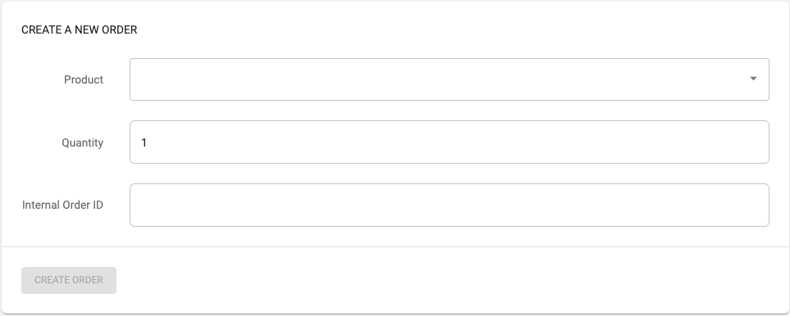Screen dimensions: 790x316
Task: Activate the empty Product select box
Action: click(450, 79)
